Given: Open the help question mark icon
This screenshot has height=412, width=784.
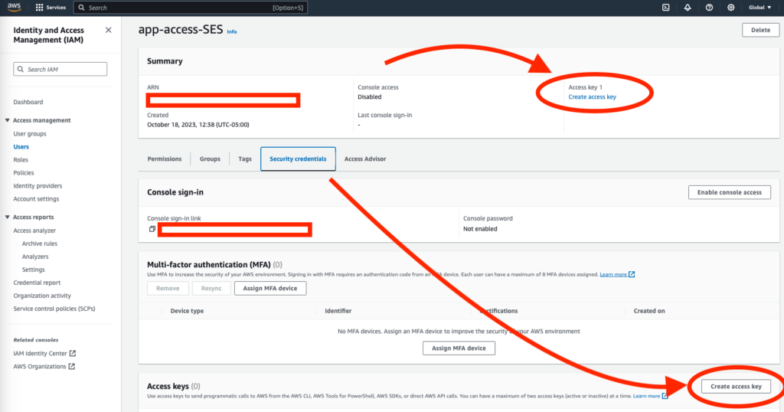Looking at the screenshot, I should pyautogui.click(x=709, y=8).
